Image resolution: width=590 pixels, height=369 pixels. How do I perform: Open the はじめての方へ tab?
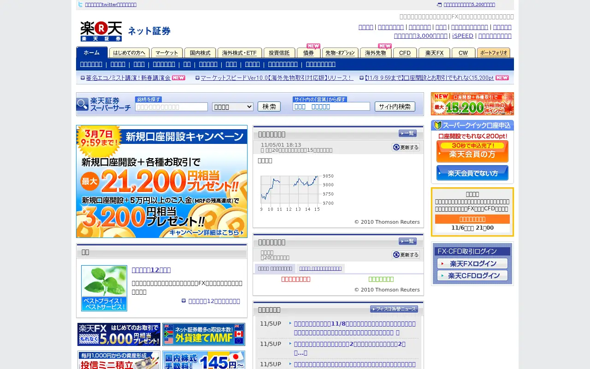(x=130, y=53)
